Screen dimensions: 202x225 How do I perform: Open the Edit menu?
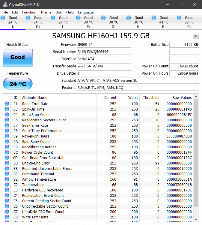pyautogui.click(x=15, y=12)
